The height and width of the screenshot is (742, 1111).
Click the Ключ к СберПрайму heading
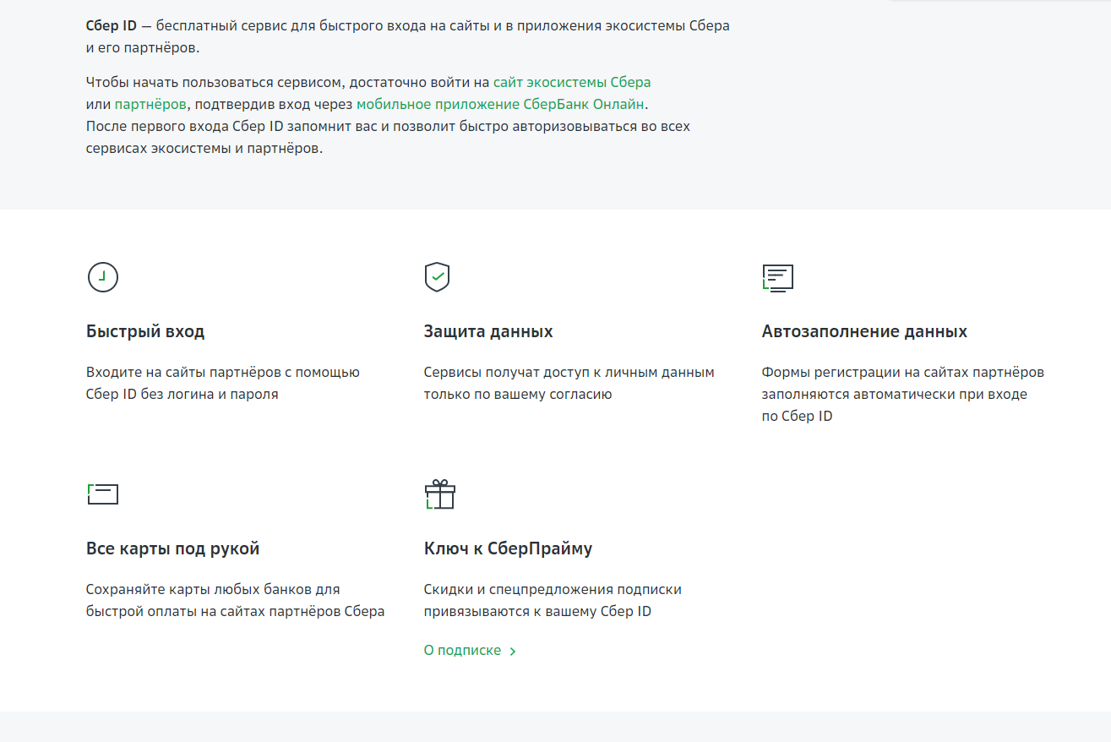point(508,549)
